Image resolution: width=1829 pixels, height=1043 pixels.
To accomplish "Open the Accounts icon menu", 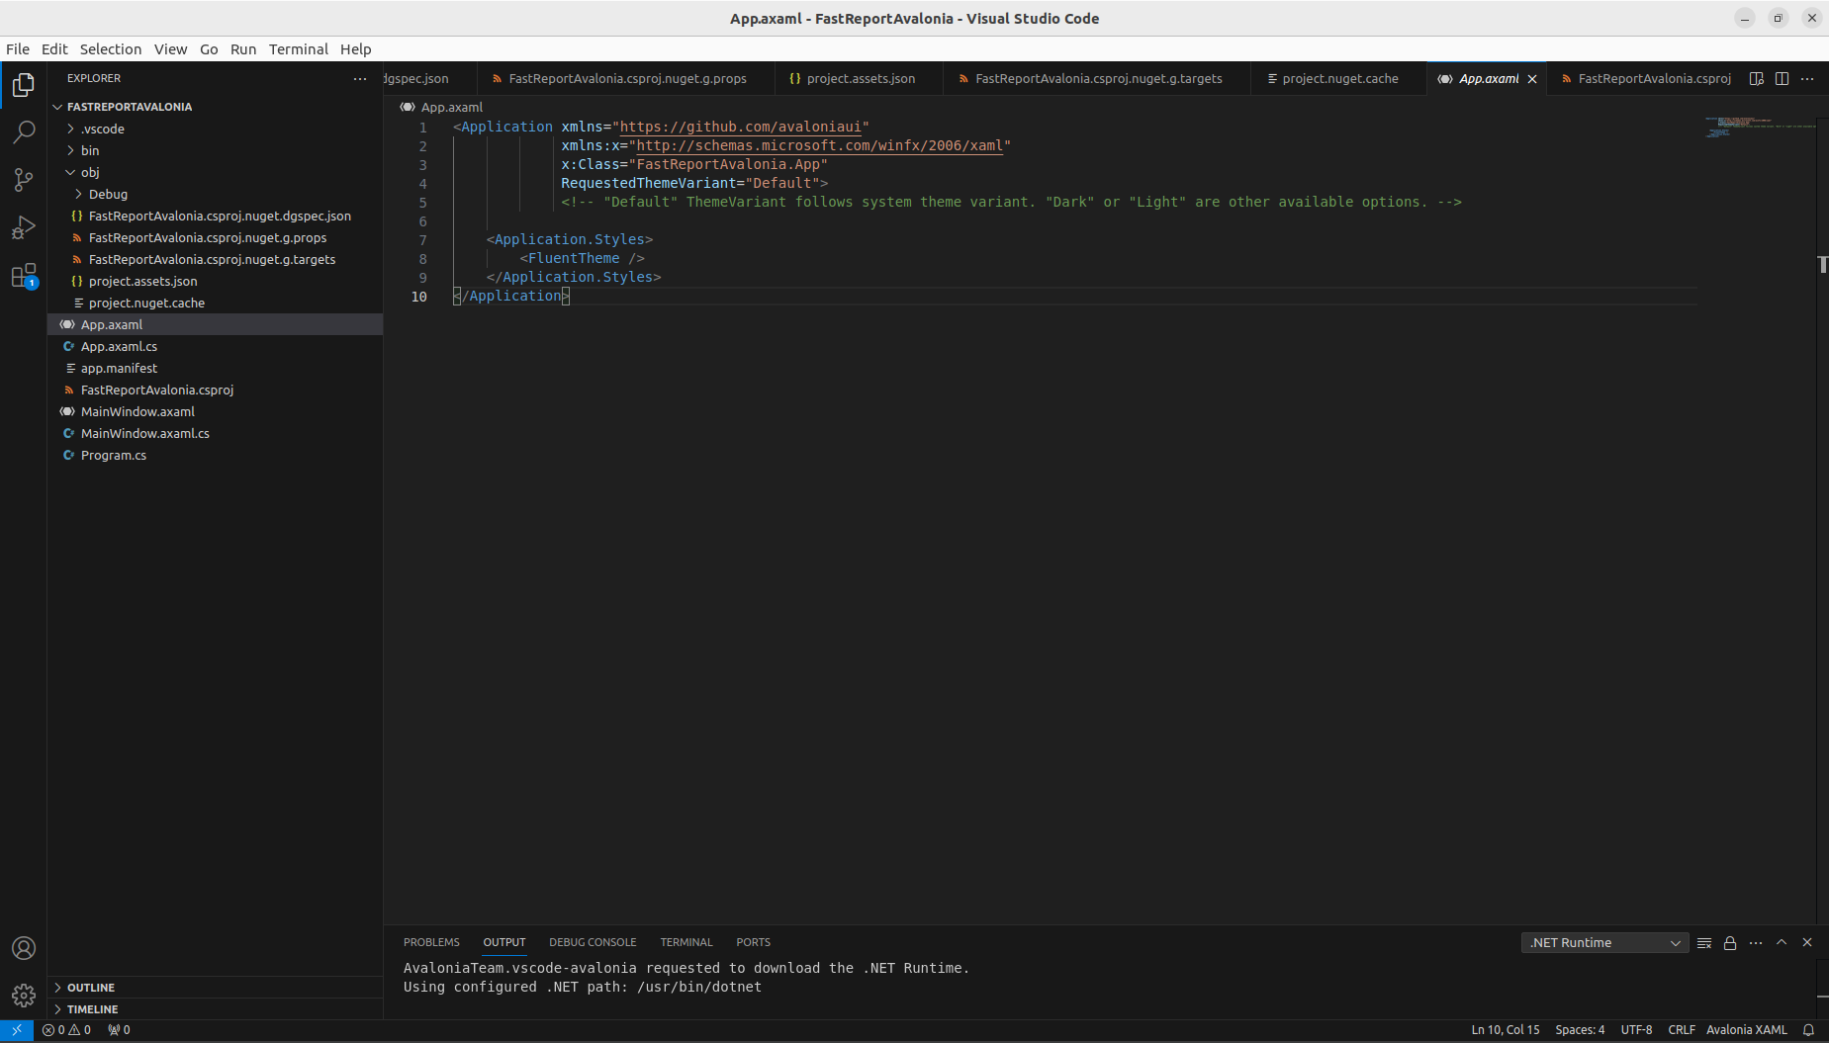I will click(x=23, y=948).
